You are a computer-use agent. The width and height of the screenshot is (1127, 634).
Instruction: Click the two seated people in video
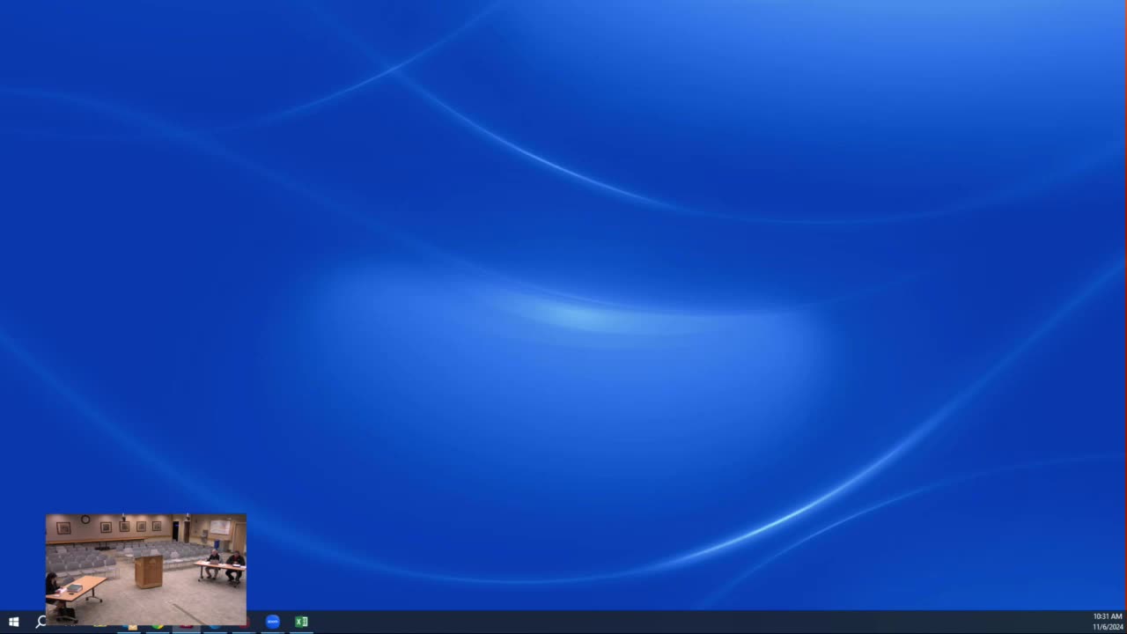225,564
